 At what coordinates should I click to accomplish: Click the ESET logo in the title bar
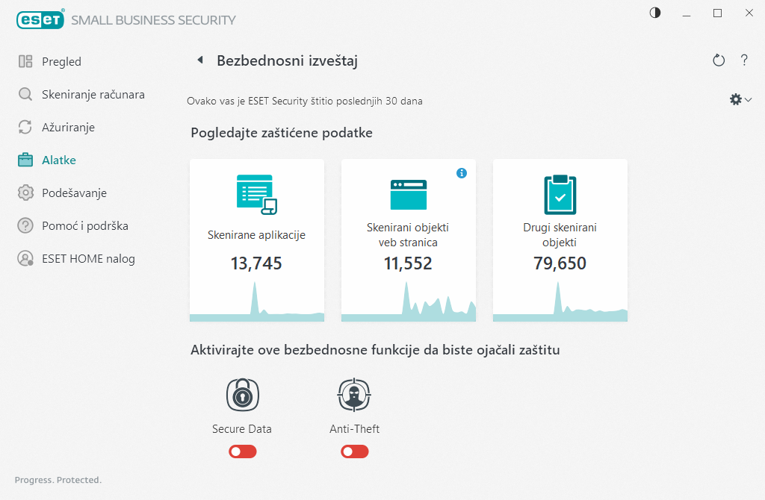tap(40, 20)
